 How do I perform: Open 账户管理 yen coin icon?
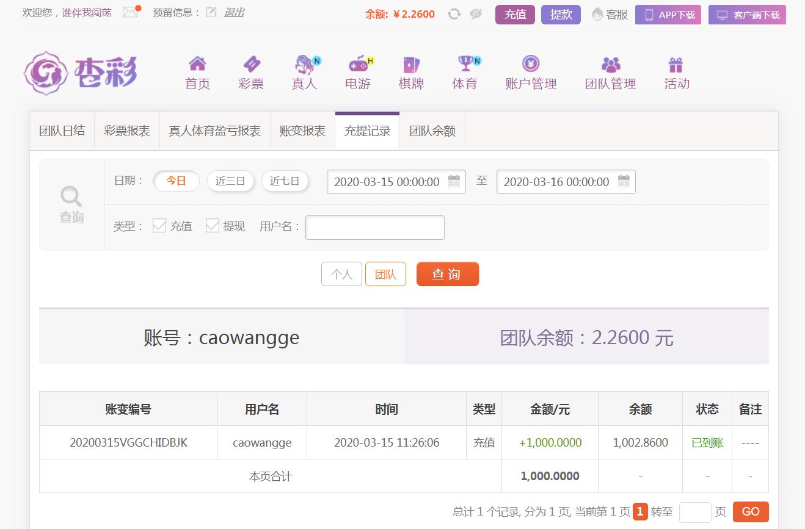tap(531, 63)
